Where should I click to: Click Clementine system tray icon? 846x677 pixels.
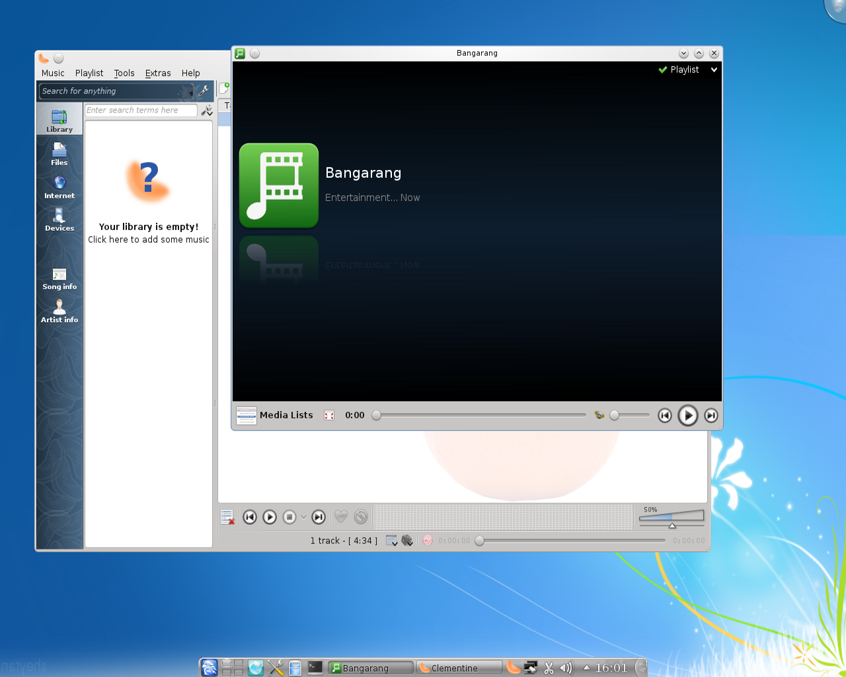click(x=514, y=668)
